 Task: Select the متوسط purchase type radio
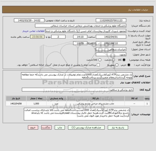(117, 65)
